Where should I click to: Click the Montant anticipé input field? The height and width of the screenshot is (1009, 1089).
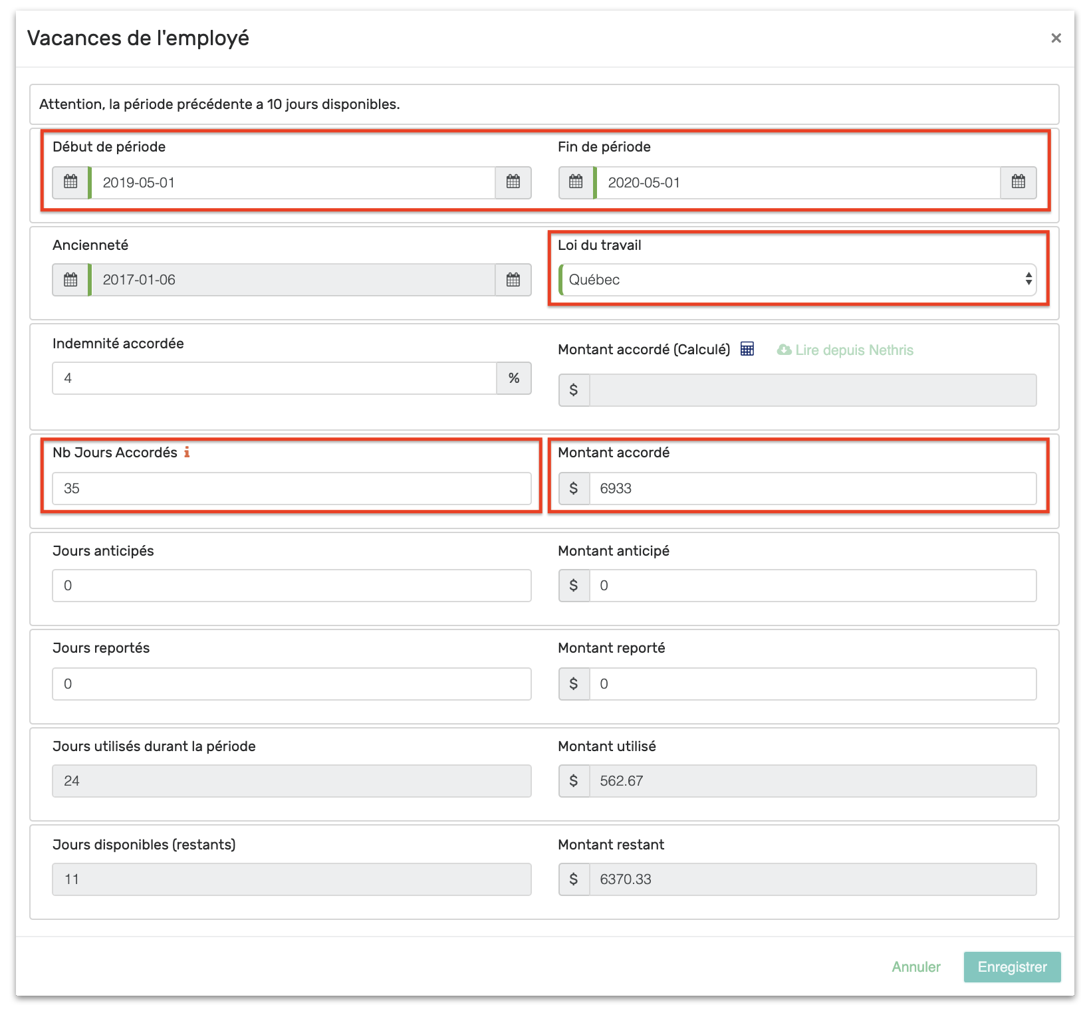tap(812, 586)
